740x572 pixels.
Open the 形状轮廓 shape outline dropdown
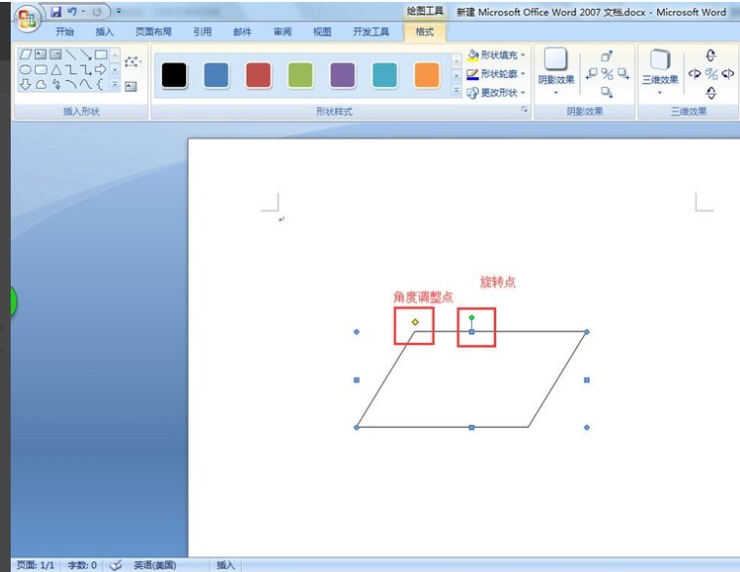click(x=496, y=74)
